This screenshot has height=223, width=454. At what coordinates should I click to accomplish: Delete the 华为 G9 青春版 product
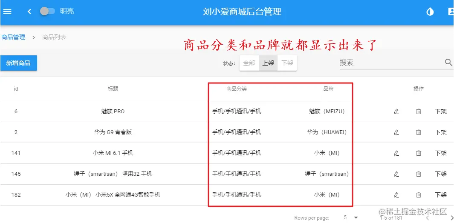coord(418,132)
